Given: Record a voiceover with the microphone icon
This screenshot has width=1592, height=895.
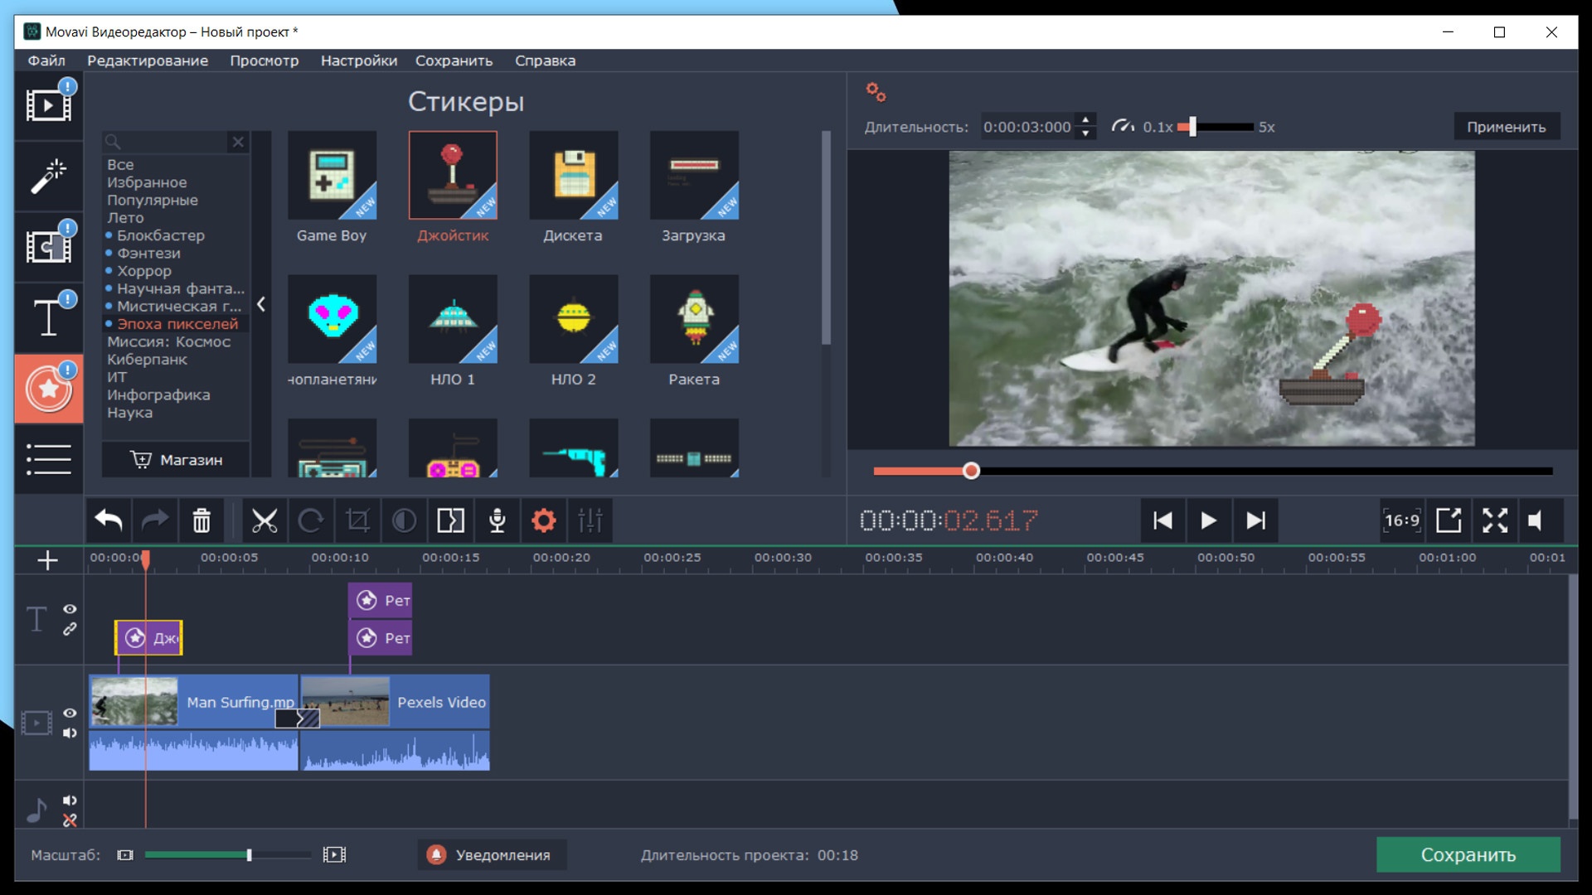Looking at the screenshot, I should [x=497, y=520].
